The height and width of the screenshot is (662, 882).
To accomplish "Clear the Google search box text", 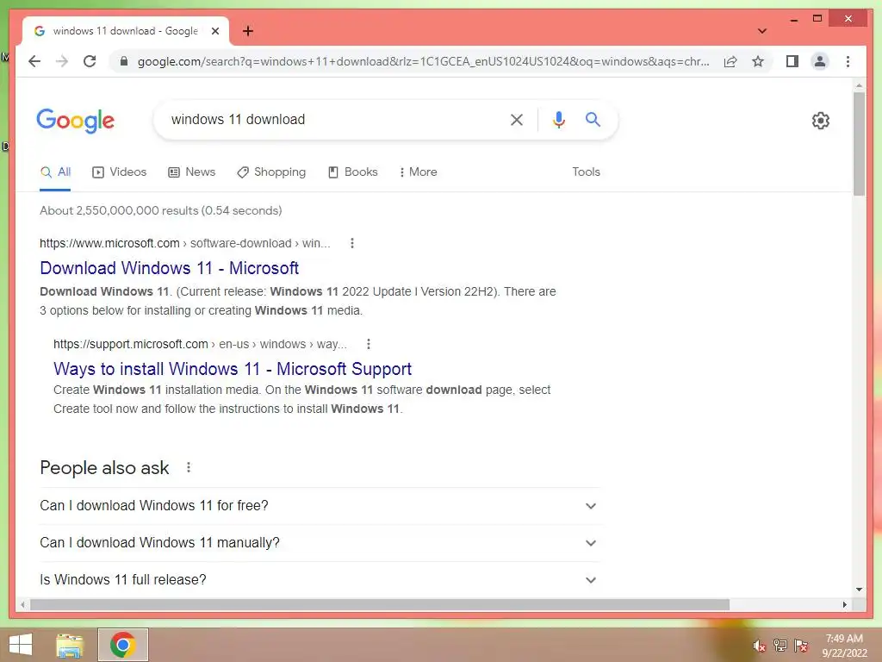I will click(x=517, y=119).
